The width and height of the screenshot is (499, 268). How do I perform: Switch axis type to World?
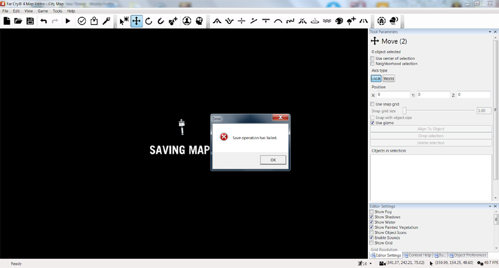click(x=389, y=79)
